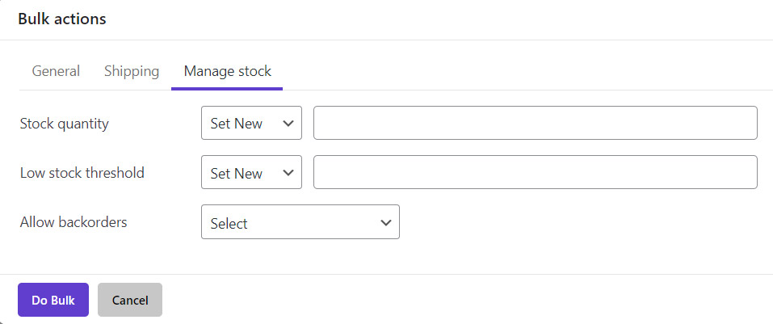The height and width of the screenshot is (324, 773).
Task: Click the chevron arrow in Allow backorders
Action: pos(385,222)
